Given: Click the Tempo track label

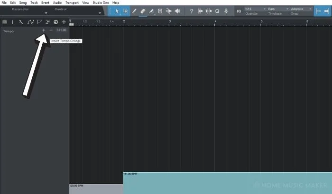Looking at the screenshot, I should [x=8, y=31].
